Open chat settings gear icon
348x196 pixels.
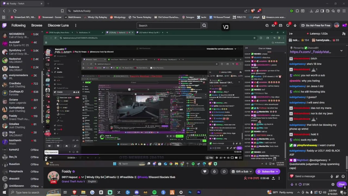pyautogui.click(x=333, y=185)
